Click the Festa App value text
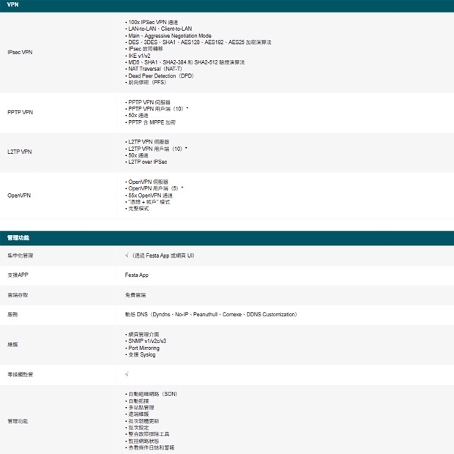The height and width of the screenshot is (454, 454). (137, 275)
